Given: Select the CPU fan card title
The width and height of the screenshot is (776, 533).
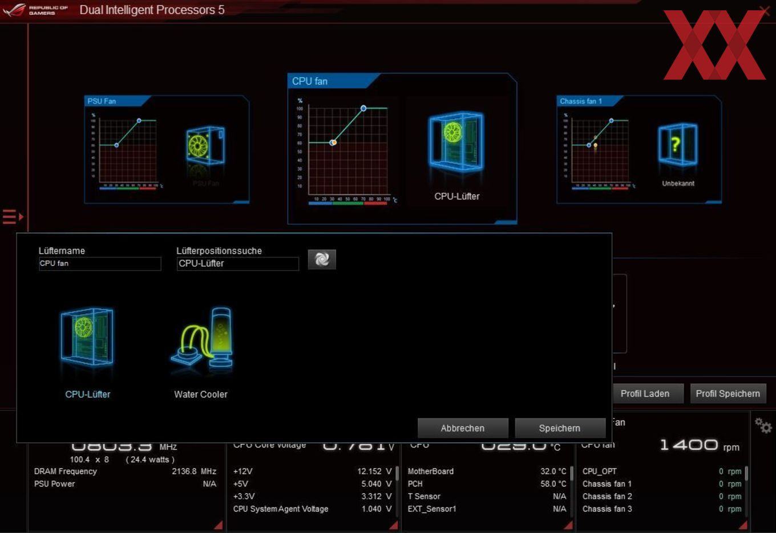Looking at the screenshot, I should click(x=310, y=81).
